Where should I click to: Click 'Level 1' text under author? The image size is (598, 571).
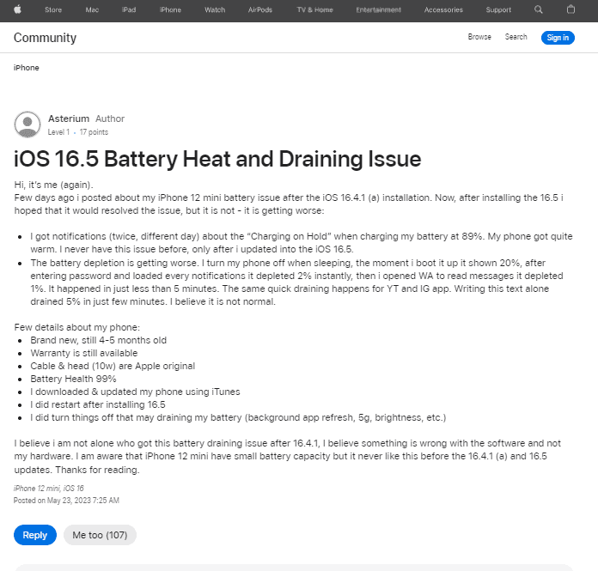tap(58, 132)
